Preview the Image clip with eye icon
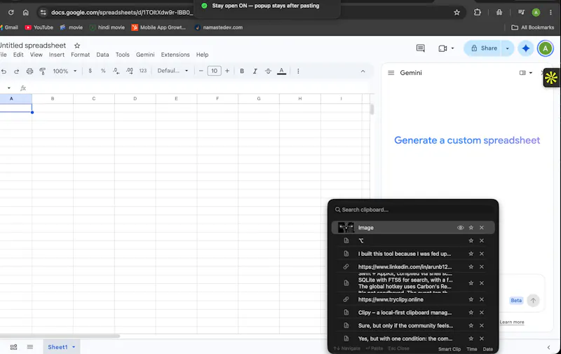The image size is (561, 354). coord(461,228)
